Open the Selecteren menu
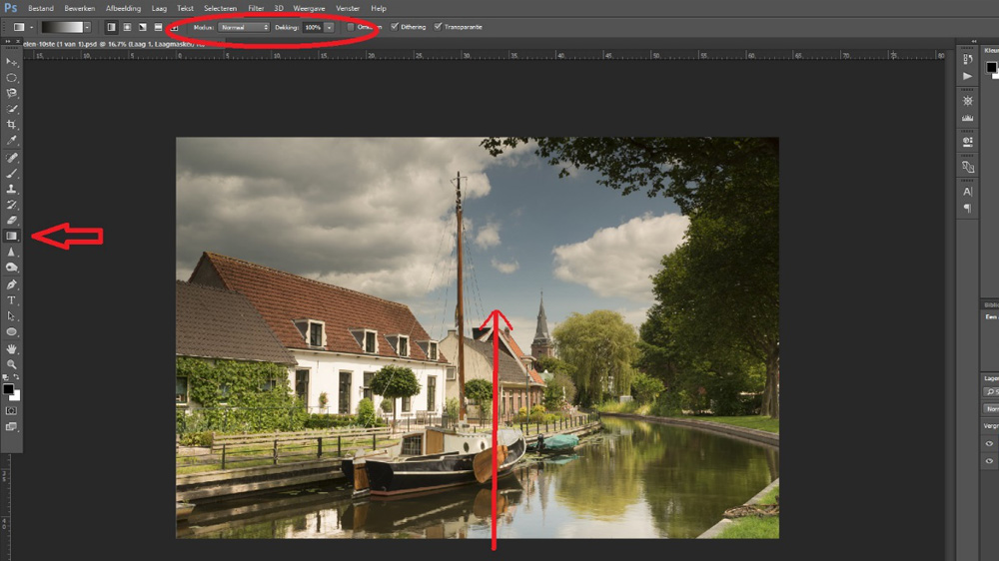Viewport: 999px width, 561px height. click(221, 8)
